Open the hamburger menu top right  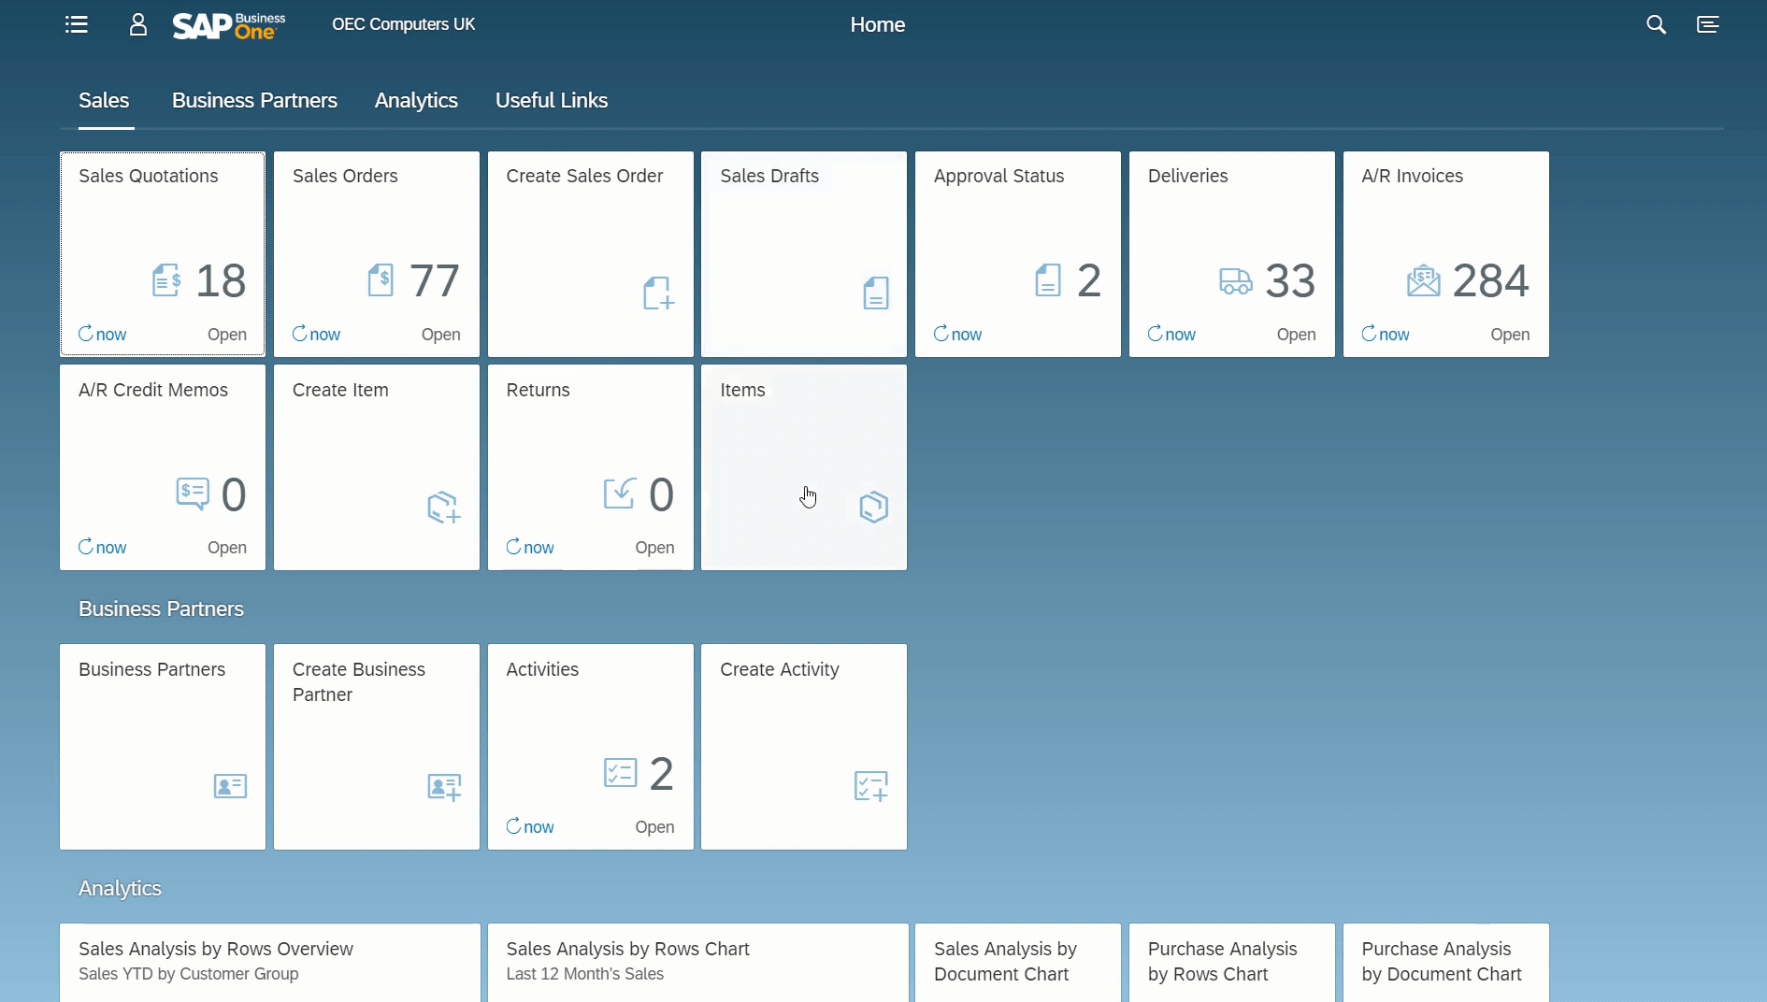(1707, 24)
